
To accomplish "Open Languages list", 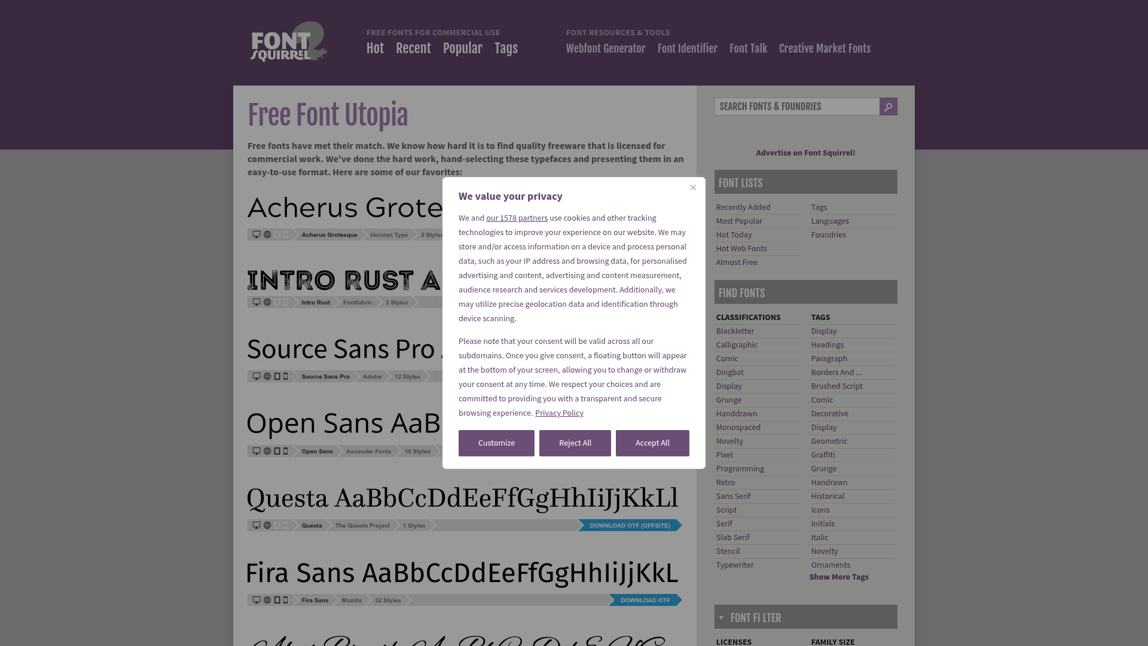I will tap(830, 221).
